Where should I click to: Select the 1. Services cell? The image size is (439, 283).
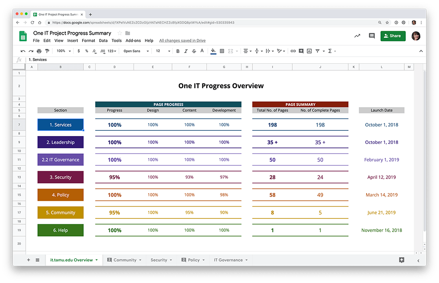pos(61,125)
